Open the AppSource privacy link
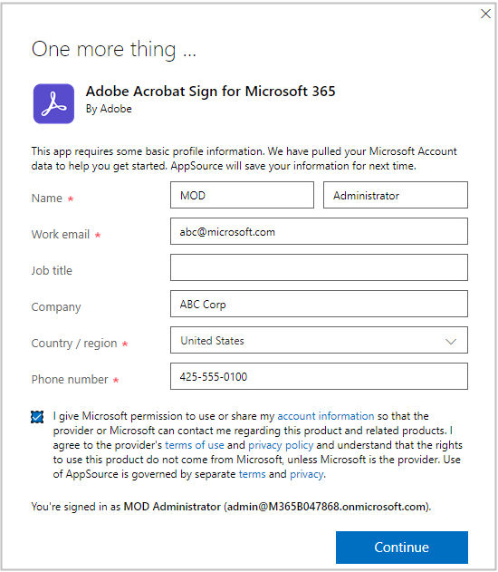498x572 pixels. click(306, 474)
